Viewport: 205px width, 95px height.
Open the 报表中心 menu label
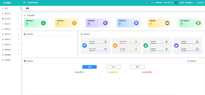click(8, 39)
